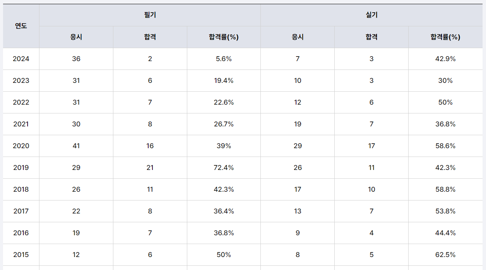Select the 26.7% cell in the 2021 row
486x270 pixels.
[224, 124]
